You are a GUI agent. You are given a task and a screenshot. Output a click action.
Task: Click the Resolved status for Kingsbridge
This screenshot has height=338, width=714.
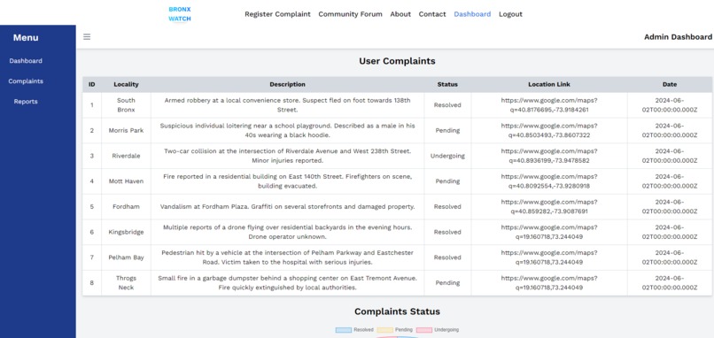(447, 232)
